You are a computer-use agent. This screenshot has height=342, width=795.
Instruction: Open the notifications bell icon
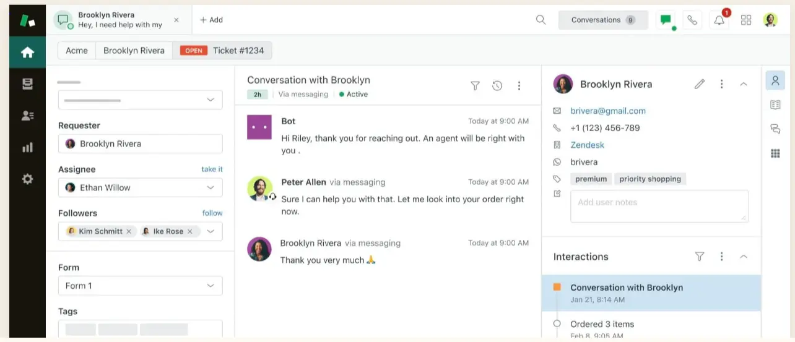[719, 20]
